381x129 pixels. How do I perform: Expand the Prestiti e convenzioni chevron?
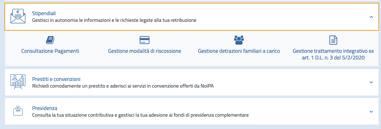[371, 83]
